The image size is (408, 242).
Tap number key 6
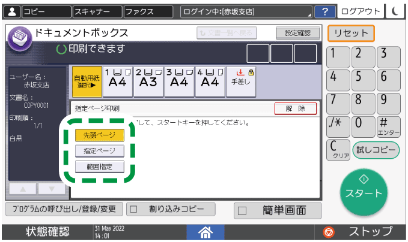(389, 80)
